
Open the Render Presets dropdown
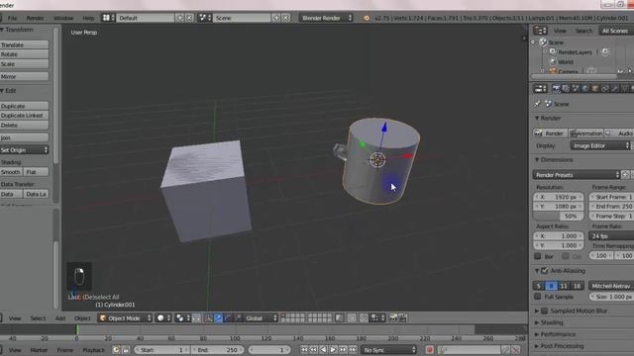[577, 175]
